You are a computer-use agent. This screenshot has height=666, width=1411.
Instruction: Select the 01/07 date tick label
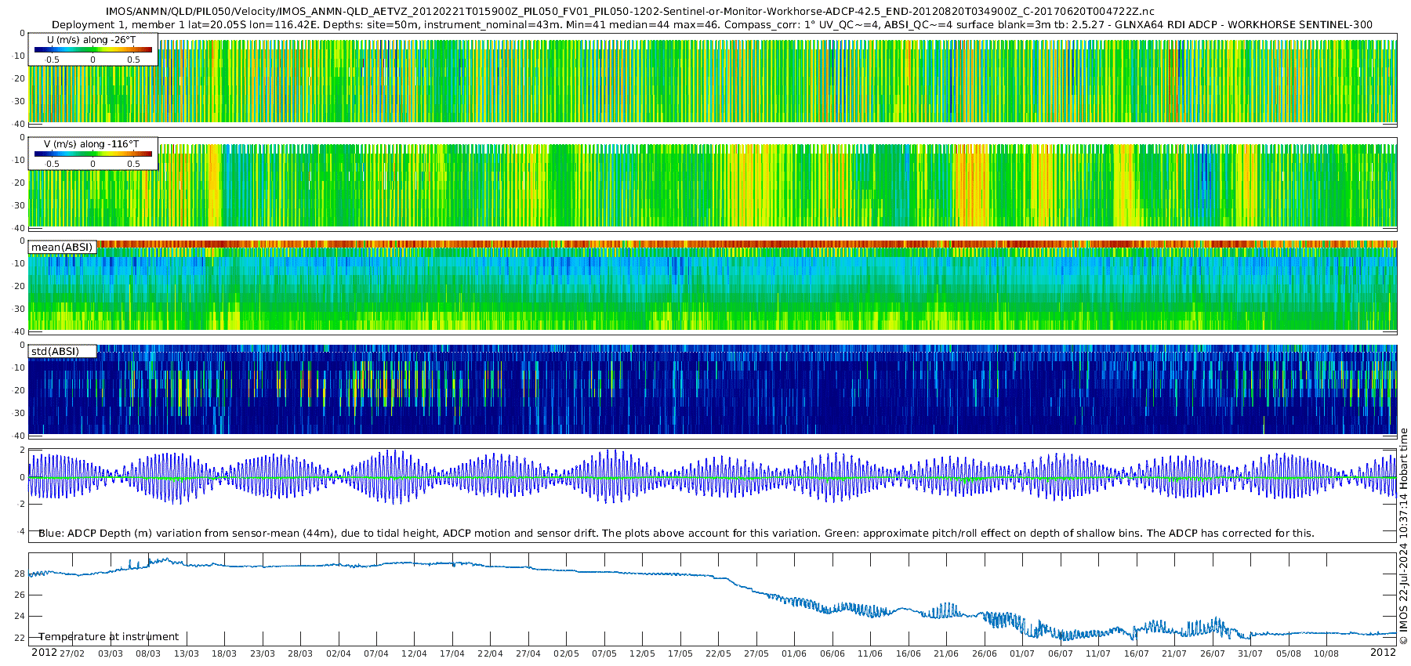pos(1022,653)
